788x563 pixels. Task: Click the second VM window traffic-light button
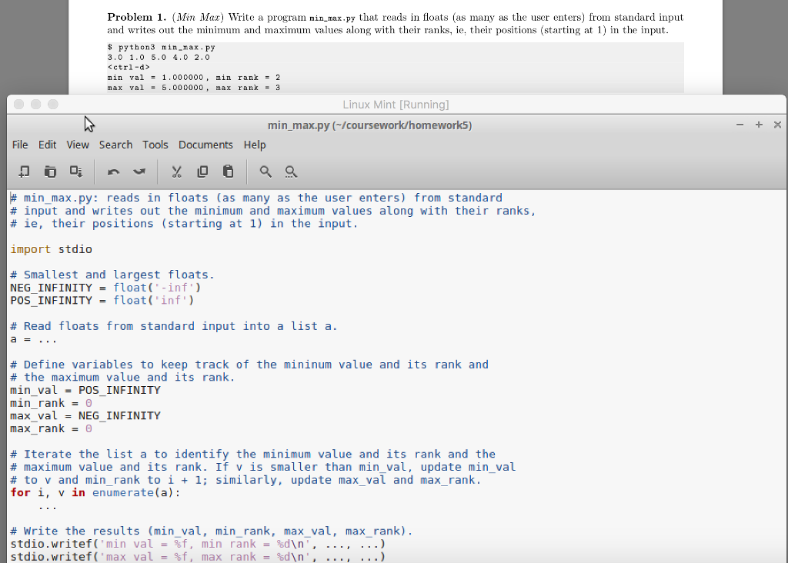coord(35,104)
